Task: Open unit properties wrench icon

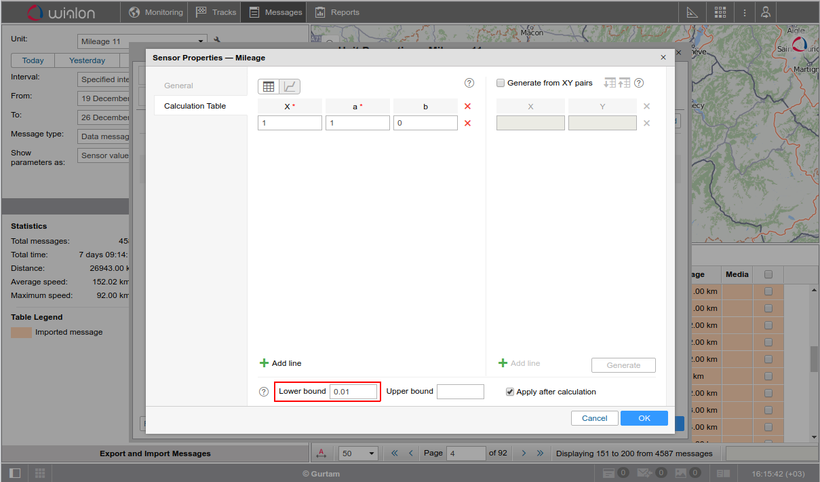Action: point(218,41)
